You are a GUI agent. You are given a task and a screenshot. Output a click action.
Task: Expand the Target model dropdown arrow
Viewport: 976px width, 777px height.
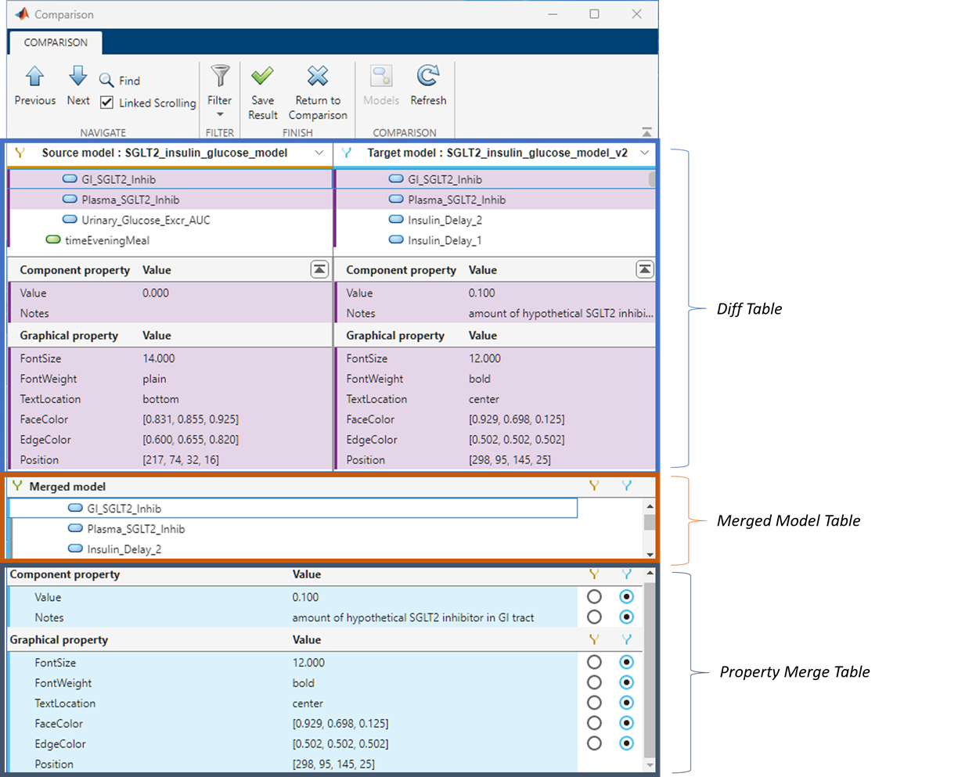tap(644, 153)
